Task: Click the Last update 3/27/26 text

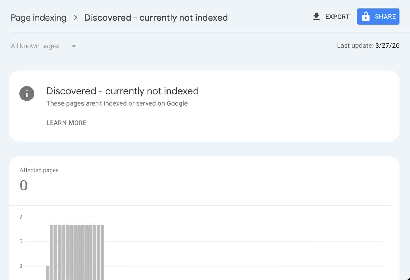Action: 368,45
